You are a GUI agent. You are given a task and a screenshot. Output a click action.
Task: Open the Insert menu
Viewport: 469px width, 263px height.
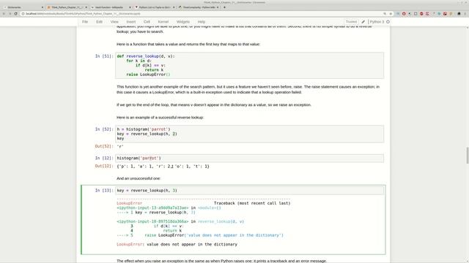pos(131,22)
